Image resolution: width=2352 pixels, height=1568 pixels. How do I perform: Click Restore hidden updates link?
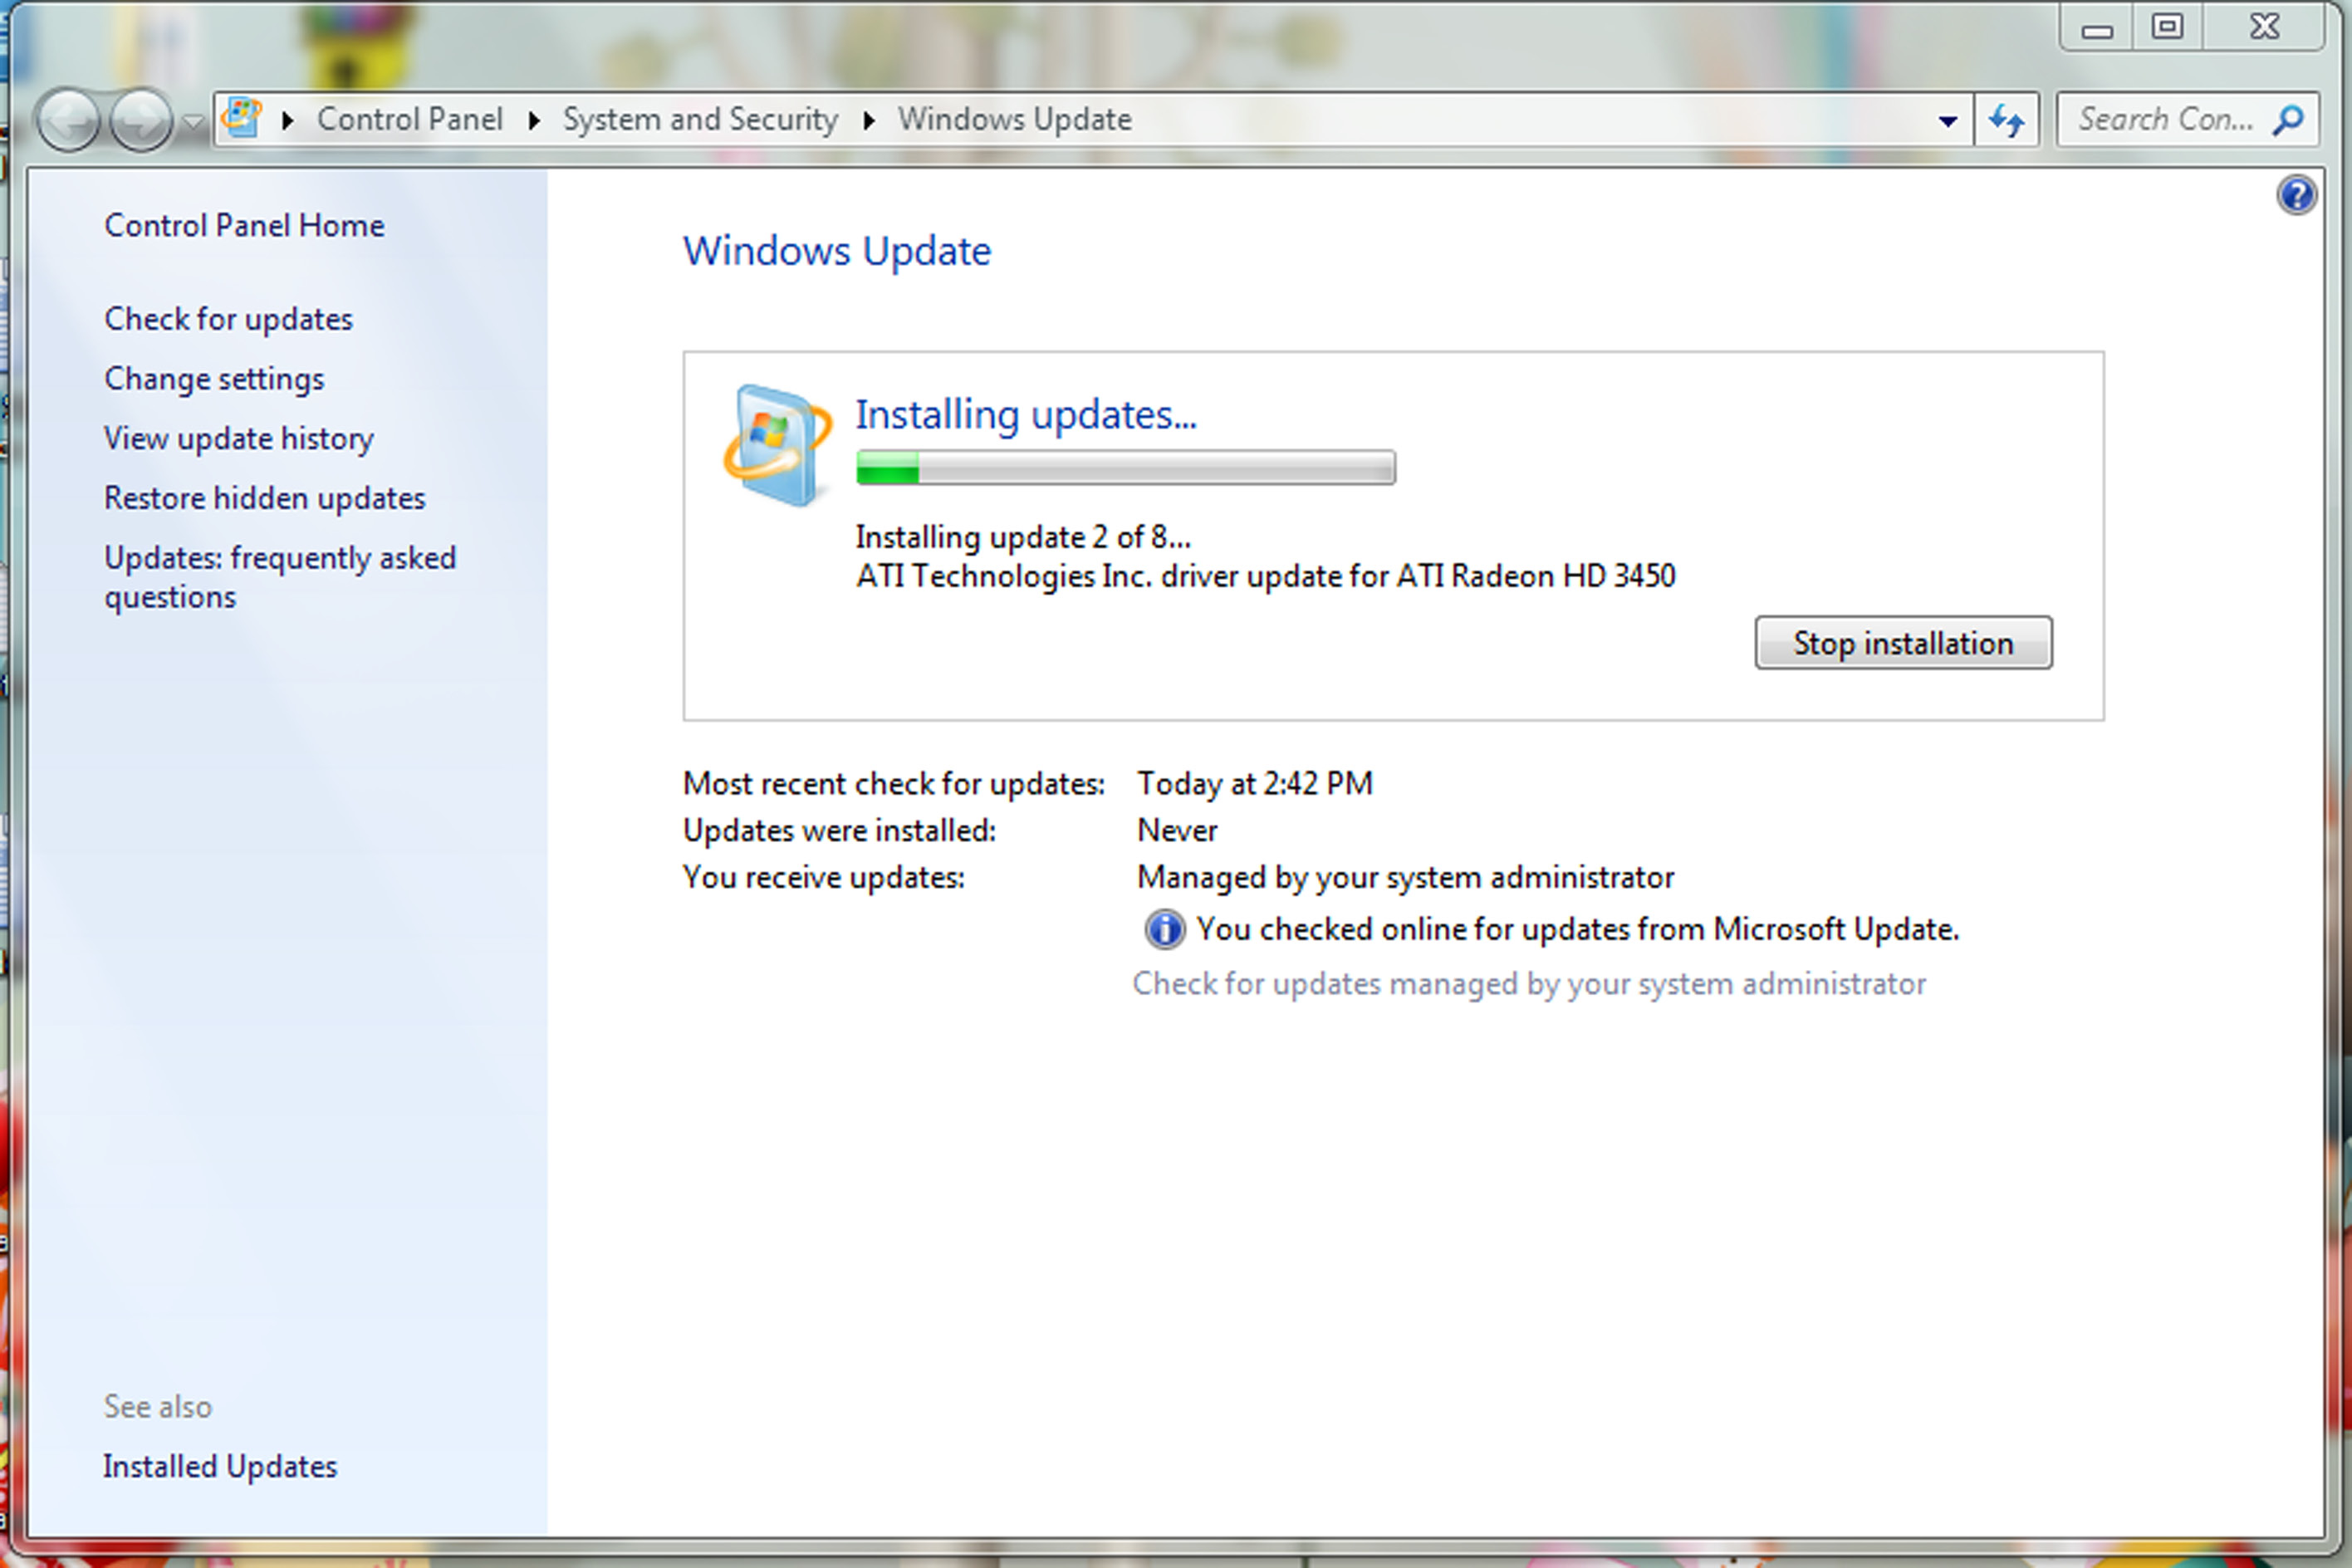pyautogui.click(x=265, y=498)
